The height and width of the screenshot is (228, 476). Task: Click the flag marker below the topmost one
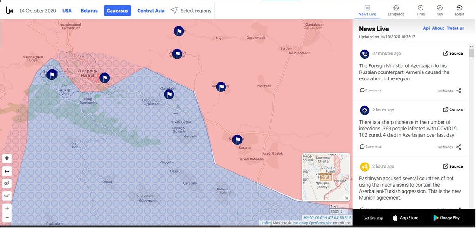point(177,54)
